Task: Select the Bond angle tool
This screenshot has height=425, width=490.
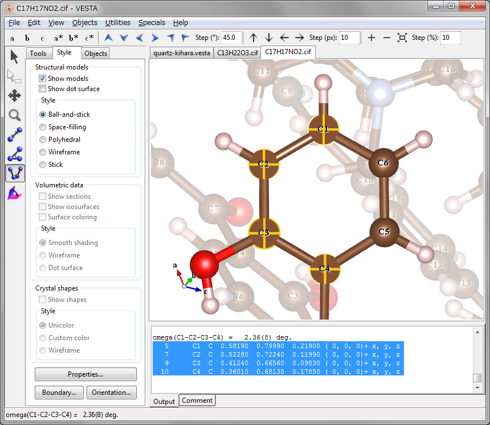Action: point(15,154)
